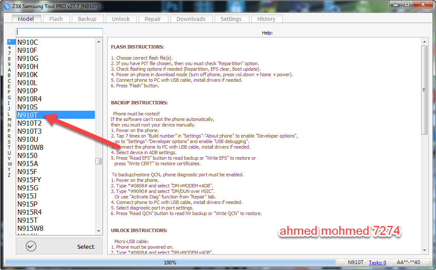Select model N915F

tap(56, 172)
